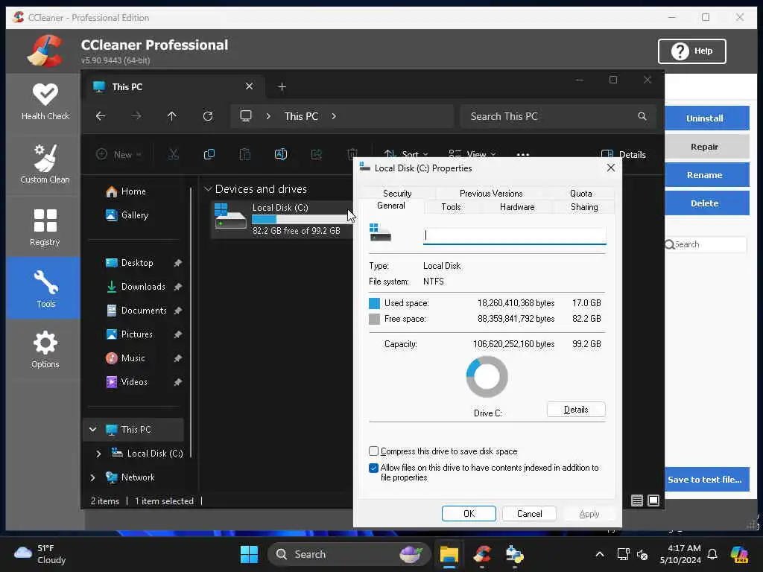Open Health Check in CCleaner sidebar

tap(45, 102)
